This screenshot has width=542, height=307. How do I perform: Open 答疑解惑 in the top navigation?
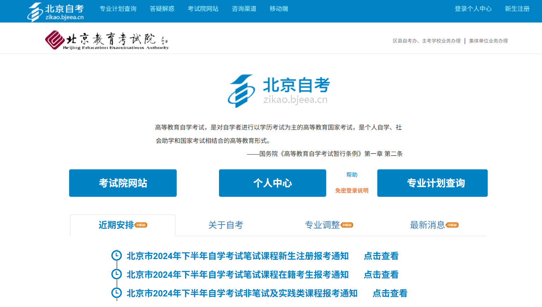pos(162,9)
